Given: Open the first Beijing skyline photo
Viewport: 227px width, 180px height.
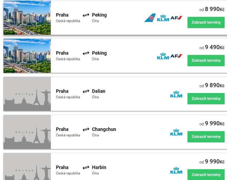Looking at the screenshot, I should pos(27,18).
